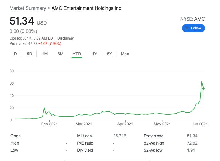Click the High stat label
The image size is (220, 161).
coord(15,143)
